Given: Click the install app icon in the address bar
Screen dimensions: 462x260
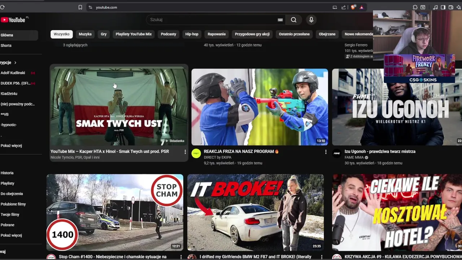Looking at the screenshot, I should (x=335, y=7).
